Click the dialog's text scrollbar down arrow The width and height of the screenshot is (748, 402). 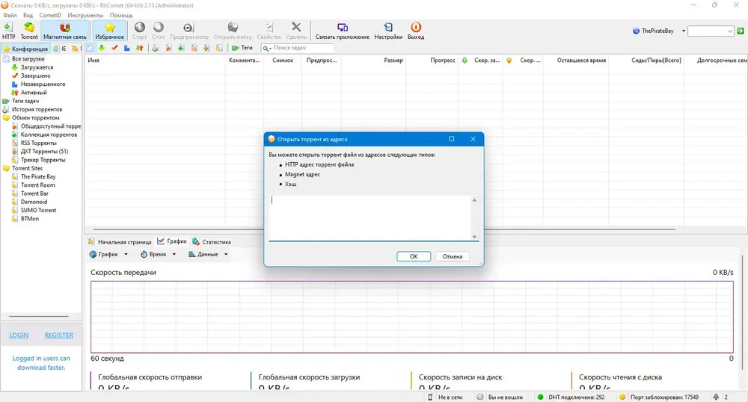tap(474, 237)
